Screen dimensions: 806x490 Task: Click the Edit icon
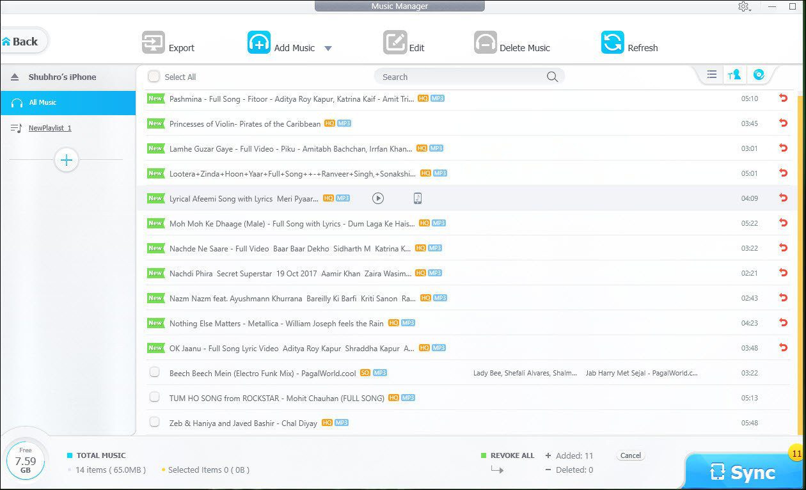point(395,43)
